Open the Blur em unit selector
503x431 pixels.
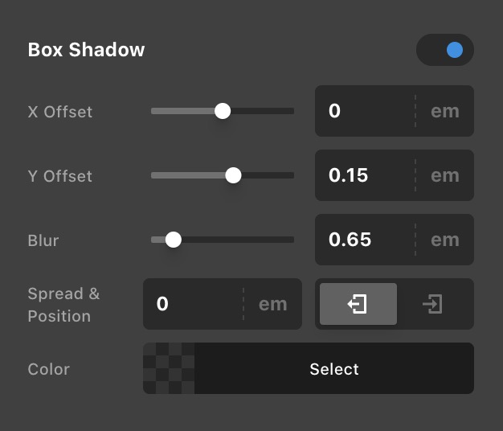coord(445,240)
